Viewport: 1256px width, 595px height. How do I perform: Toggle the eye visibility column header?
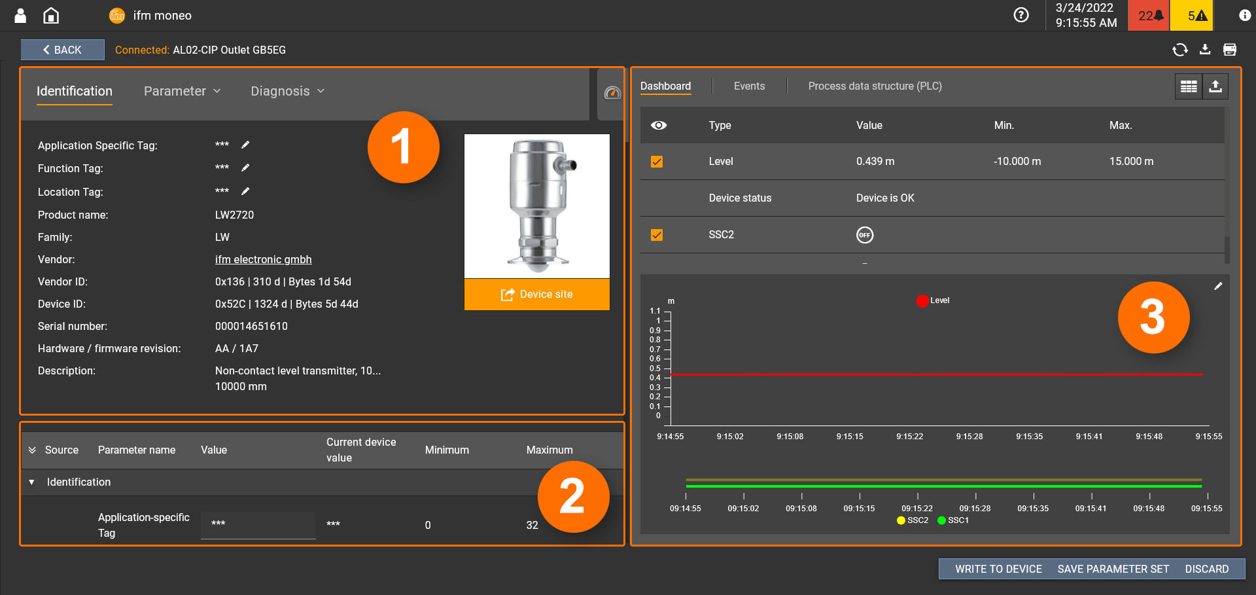[659, 125]
